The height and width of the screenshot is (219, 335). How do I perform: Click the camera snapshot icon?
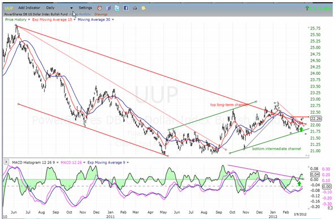click(x=134, y=8)
